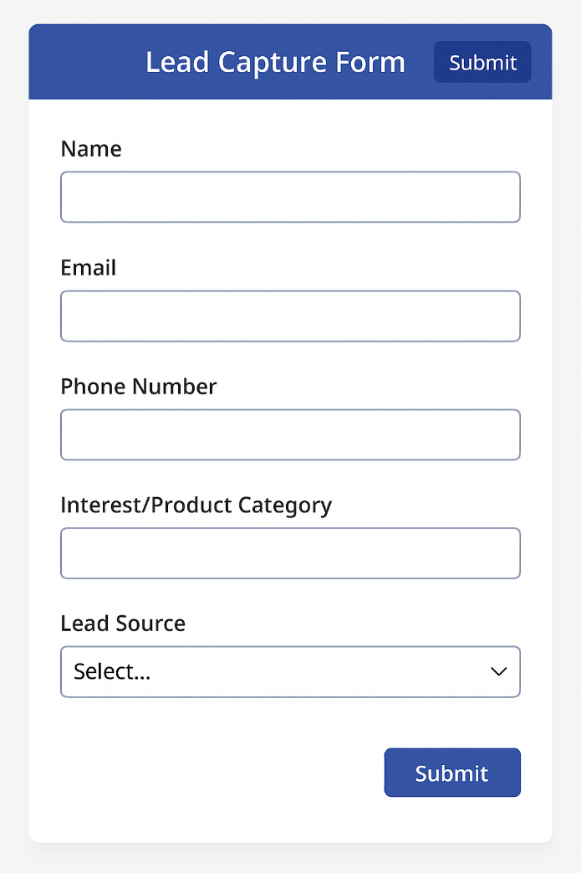Image resolution: width=581 pixels, height=873 pixels.
Task: Click the Interest/Product Category input field
Action: (x=290, y=553)
